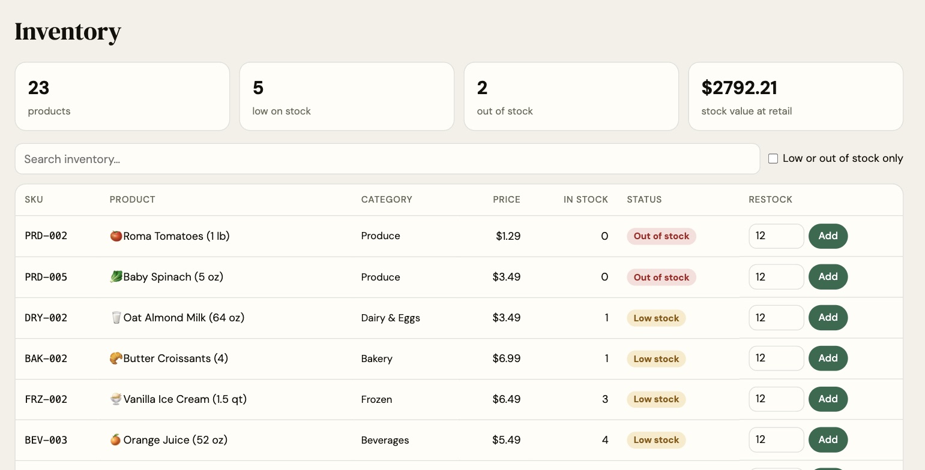Click the Low stock badge for Orange Juice
This screenshot has height=470, width=925.
[x=656, y=440]
